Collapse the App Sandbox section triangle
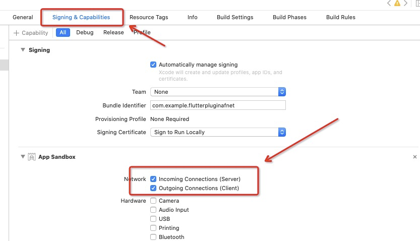Image resolution: width=420 pixels, height=241 pixels. pyautogui.click(x=23, y=157)
